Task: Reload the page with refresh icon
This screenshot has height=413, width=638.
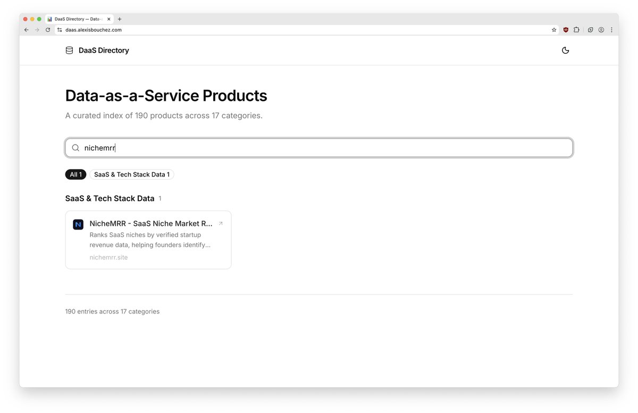Action: [x=48, y=30]
